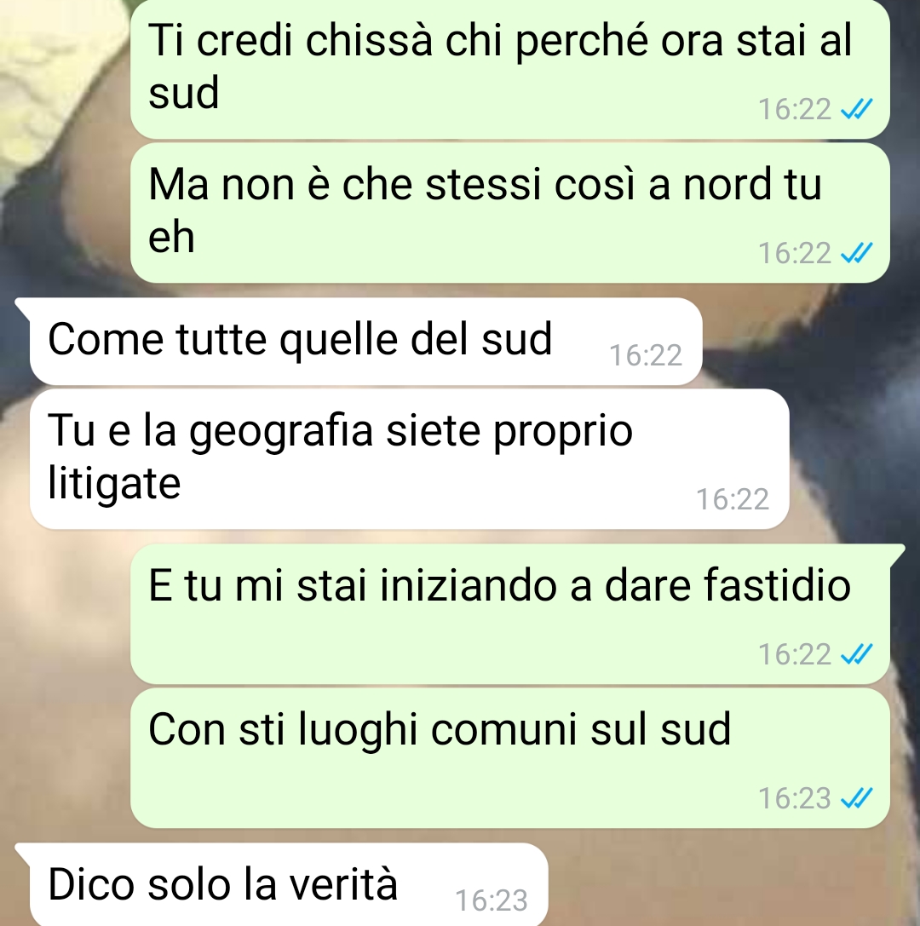Click read-receipt ticks on 'Ti credi chissà' message
The width and height of the screenshot is (920, 926).
pyautogui.click(x=856, y=109)
